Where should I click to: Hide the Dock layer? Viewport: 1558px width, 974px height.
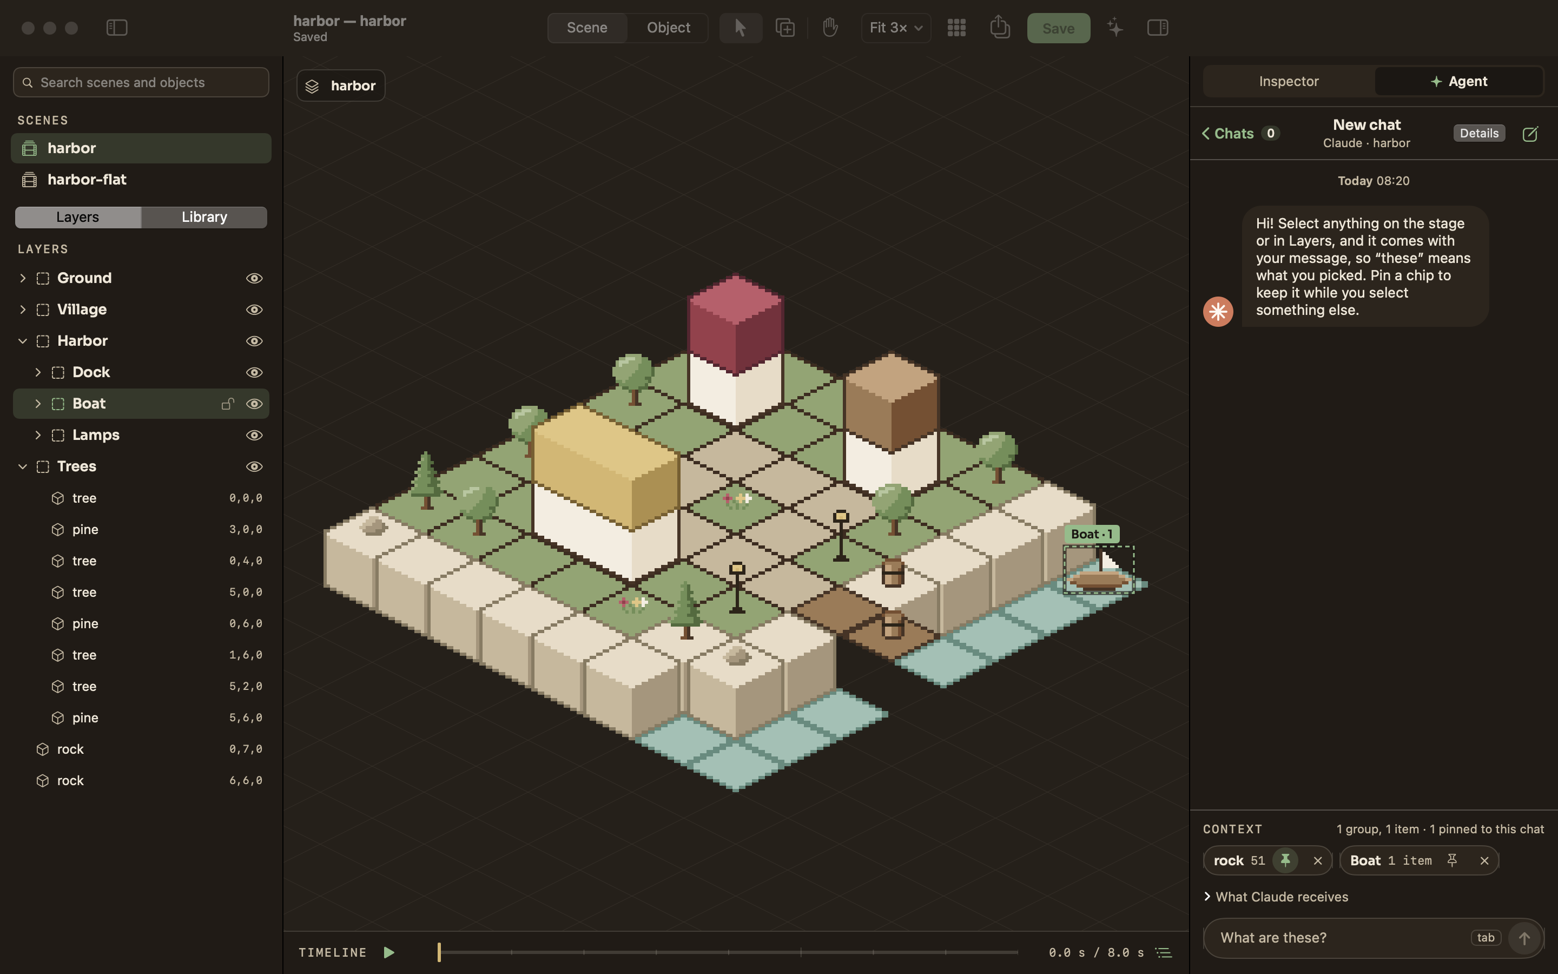254,372
